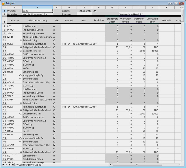Select Gesamtkeimzahl cell in row 14
The image size is (186, 168).
[38, 51]
